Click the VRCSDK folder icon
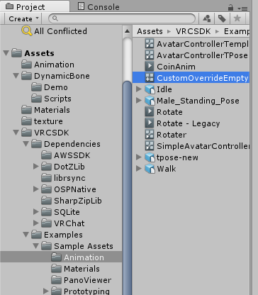Viewport: 258px width, 295px height. (26, 133)
